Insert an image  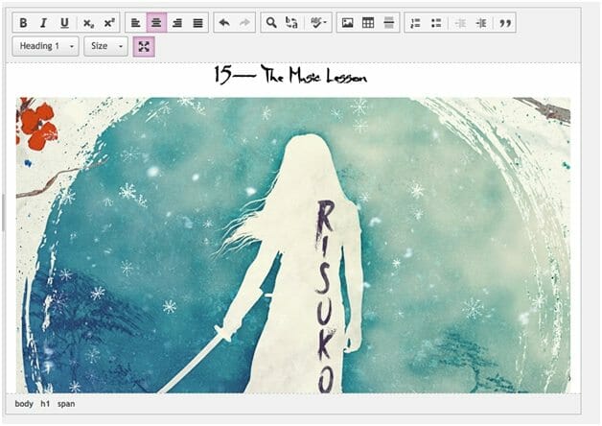point(347,23)
